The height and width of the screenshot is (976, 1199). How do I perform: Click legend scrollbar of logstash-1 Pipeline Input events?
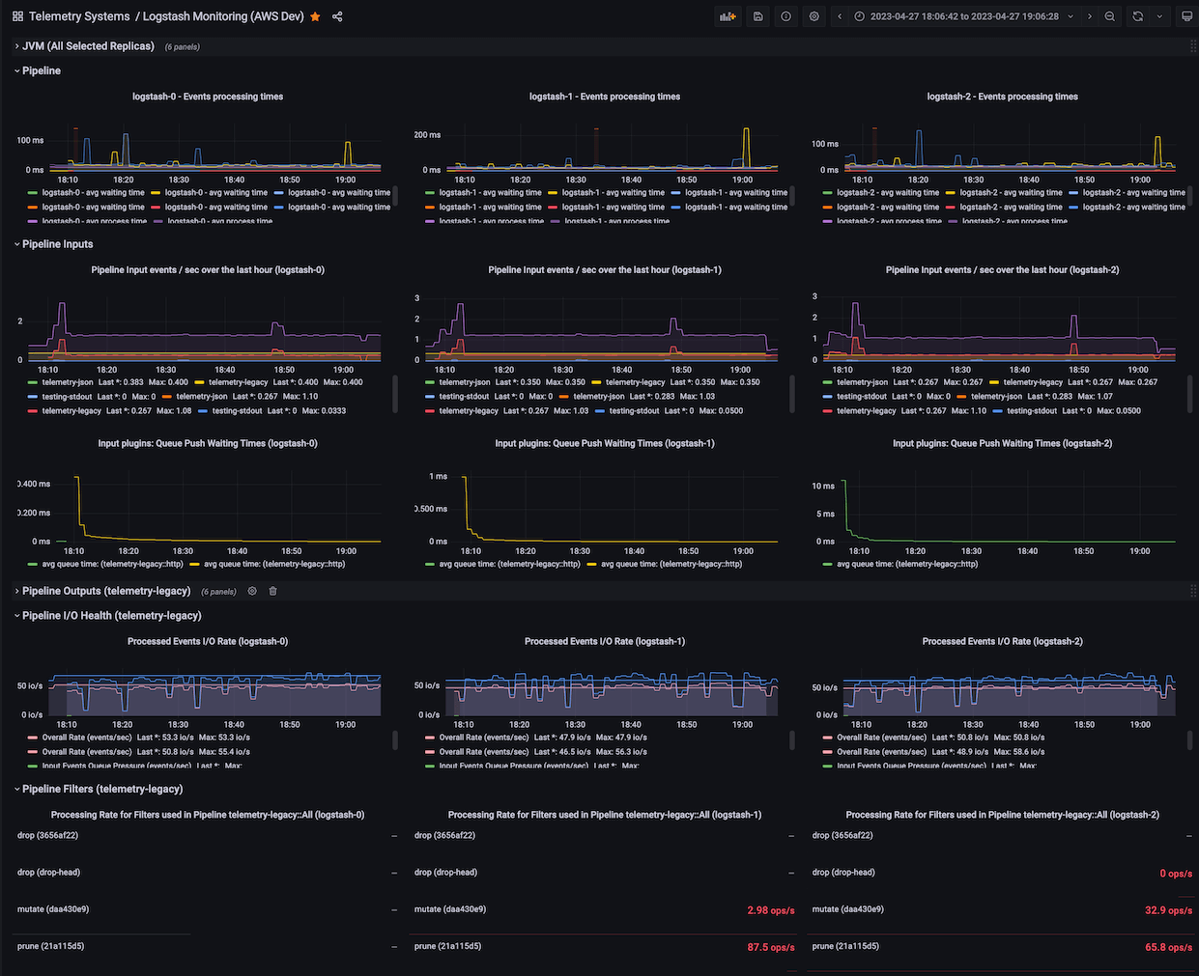pyautogui.click(x=791, y=394)
